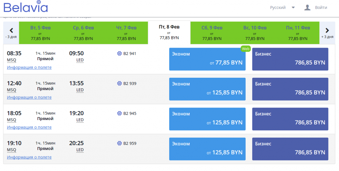Click the user profile icon
This screenshot has height=171, width=339.
[307, 7]
